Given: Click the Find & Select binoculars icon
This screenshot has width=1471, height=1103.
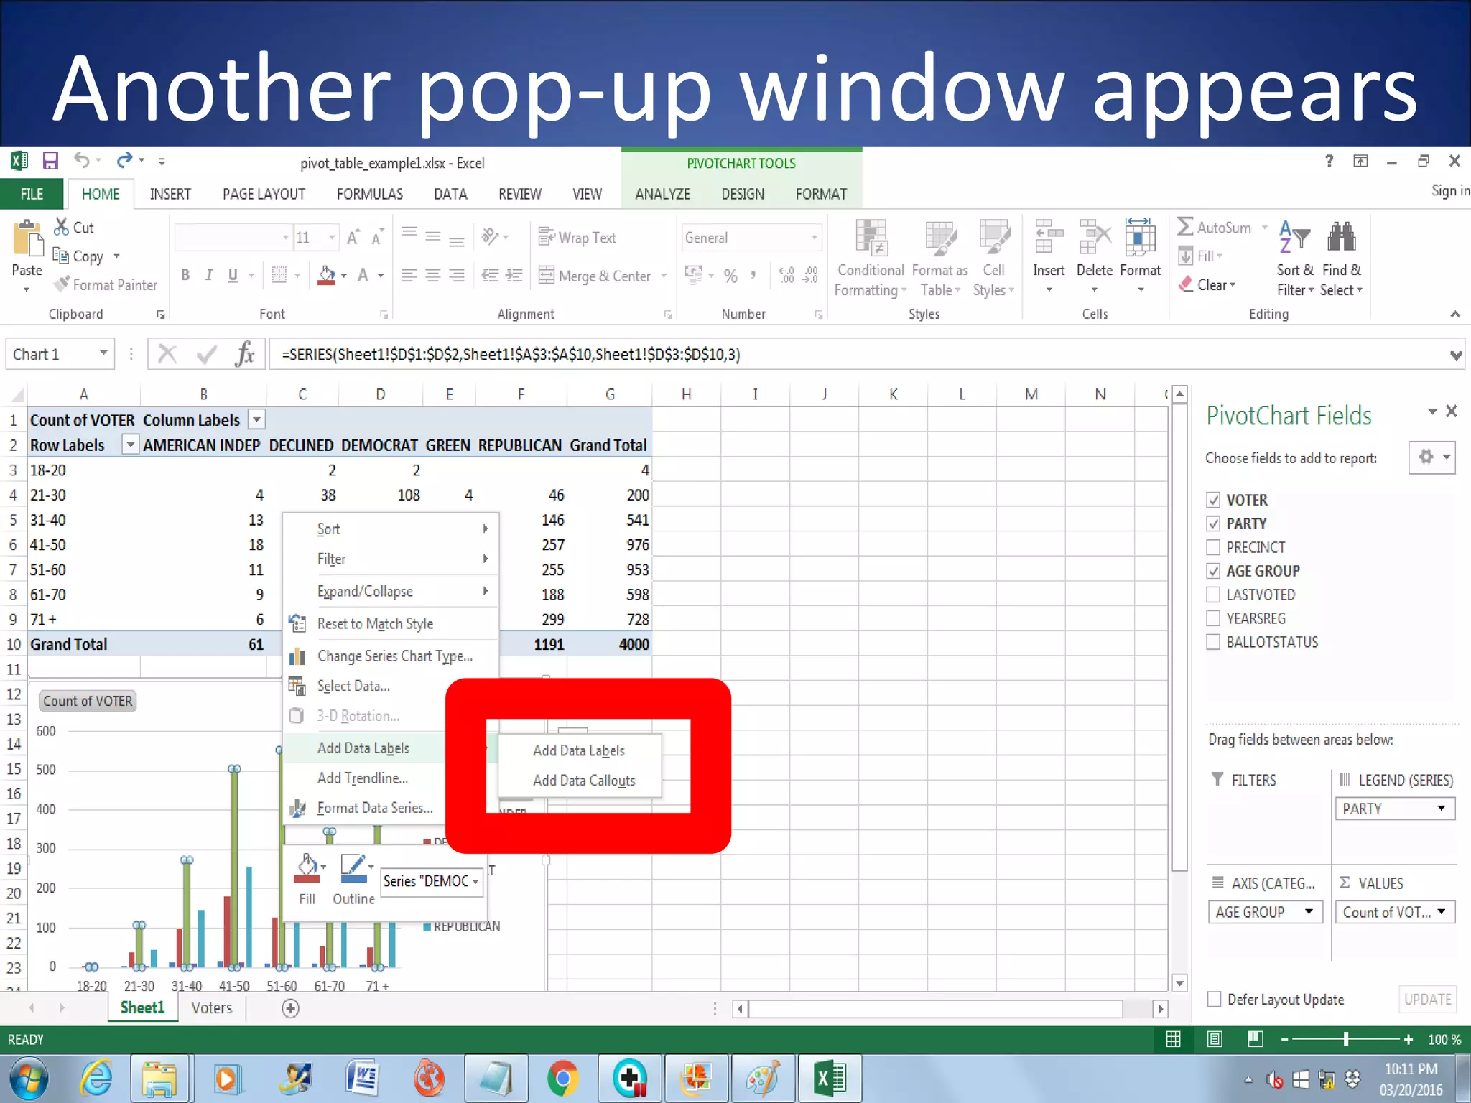Looking at the screenshot, I should 1341,237.
